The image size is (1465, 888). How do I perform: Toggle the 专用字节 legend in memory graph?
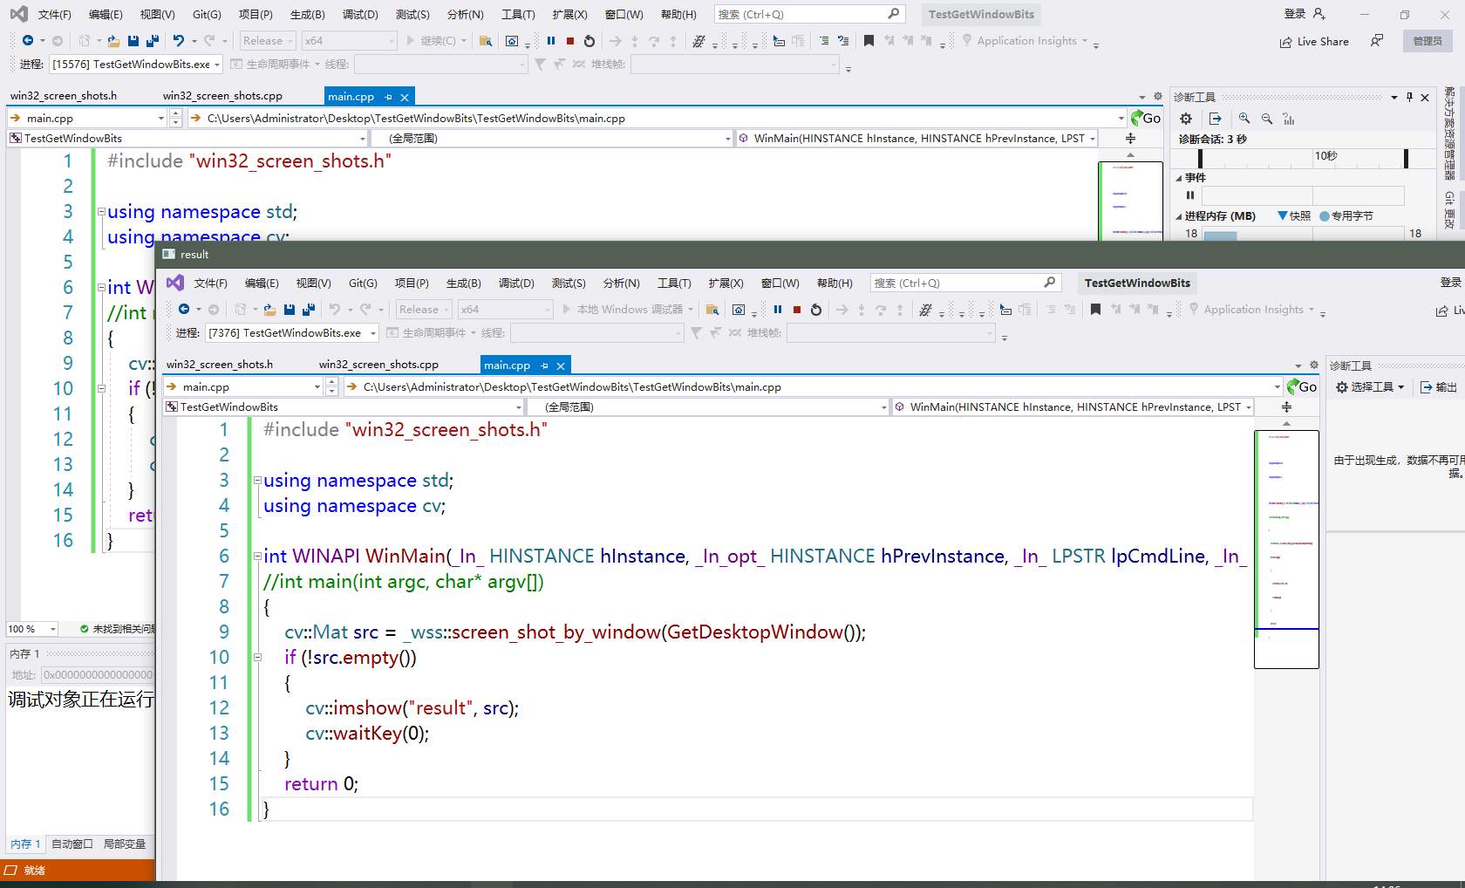[1347, 215]
